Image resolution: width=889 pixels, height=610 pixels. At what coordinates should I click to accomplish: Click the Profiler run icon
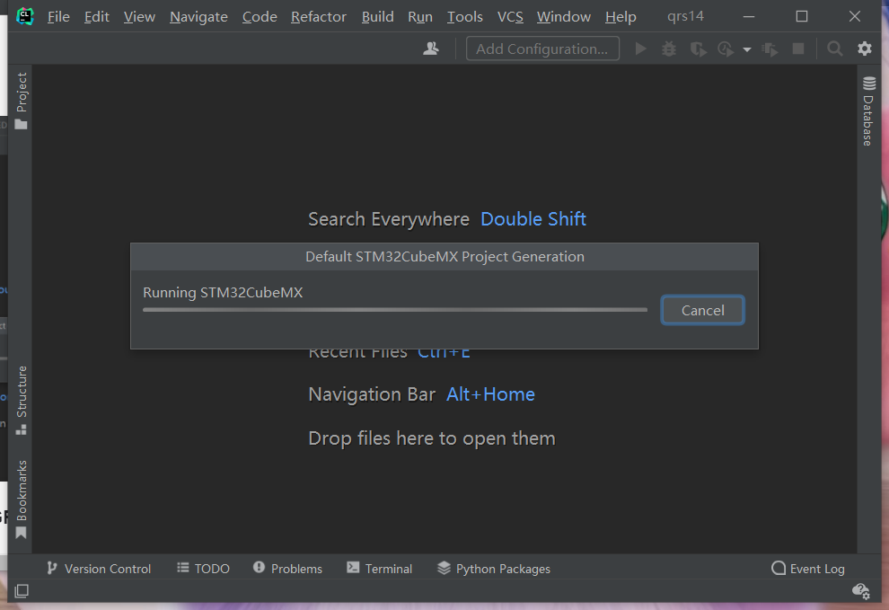(726, 49)
